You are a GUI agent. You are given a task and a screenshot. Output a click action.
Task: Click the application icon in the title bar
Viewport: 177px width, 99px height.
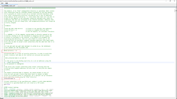point(1,1)
